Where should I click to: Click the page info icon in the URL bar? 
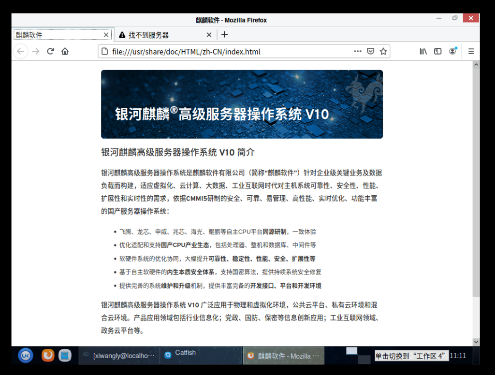click(x=105, y=51)
